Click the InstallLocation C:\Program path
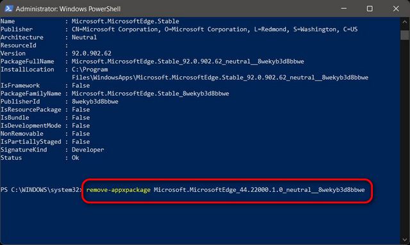The height and width of the screenshot is (245, 410). [90, 70]
